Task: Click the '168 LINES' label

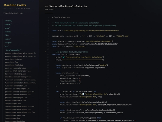Action: (49, 10)
